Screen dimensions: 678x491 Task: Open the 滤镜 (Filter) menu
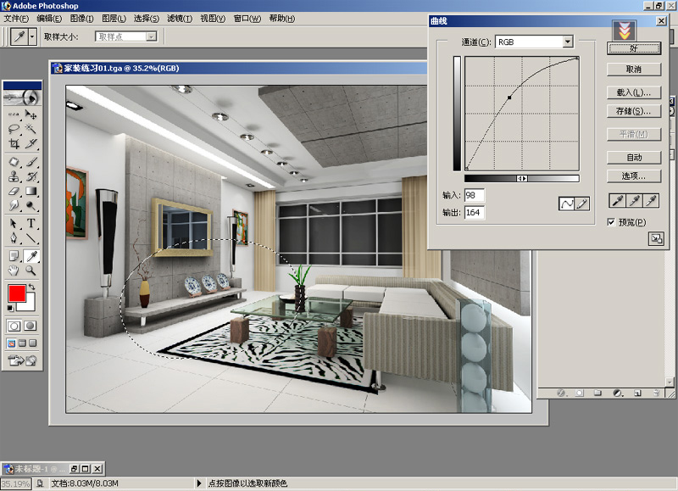[x=178, y=18]
